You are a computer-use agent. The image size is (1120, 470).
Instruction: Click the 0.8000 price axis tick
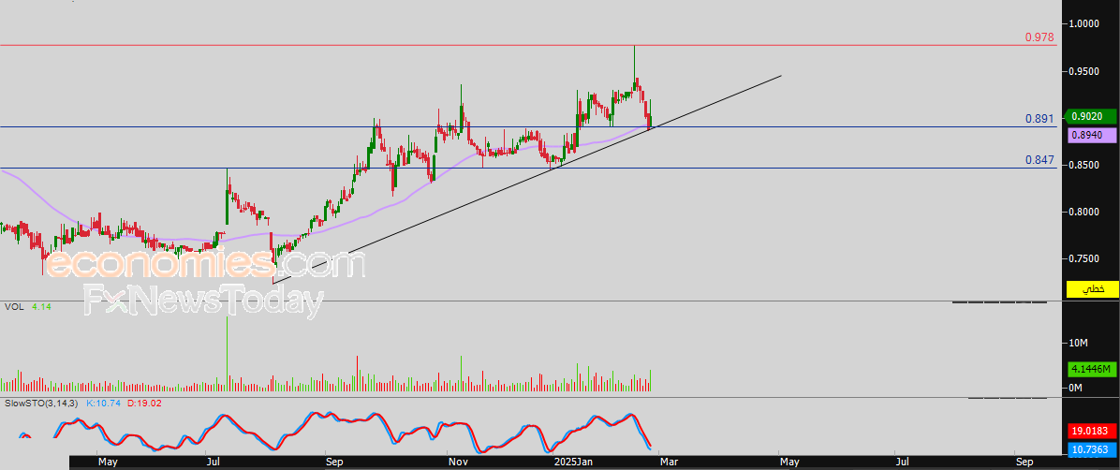(x=1083, y=213)
